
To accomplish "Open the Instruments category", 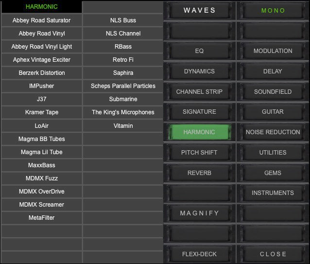I will coord(273,193).
